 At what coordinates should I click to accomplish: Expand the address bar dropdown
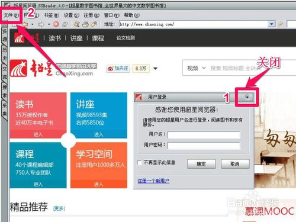272,24
